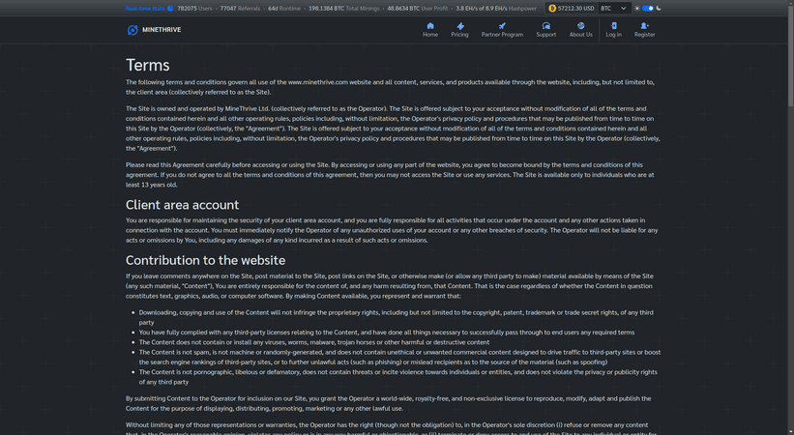The height and width of the screenshot is (435, 794).
Task: Click the MineThrive logo icon
Action: [x=132, y=30]
